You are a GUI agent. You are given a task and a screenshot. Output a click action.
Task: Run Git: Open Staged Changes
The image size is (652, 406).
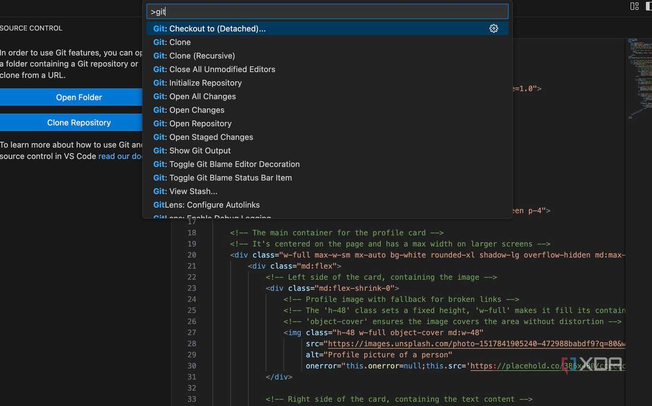pyautogui.click(x=327, y=137)
